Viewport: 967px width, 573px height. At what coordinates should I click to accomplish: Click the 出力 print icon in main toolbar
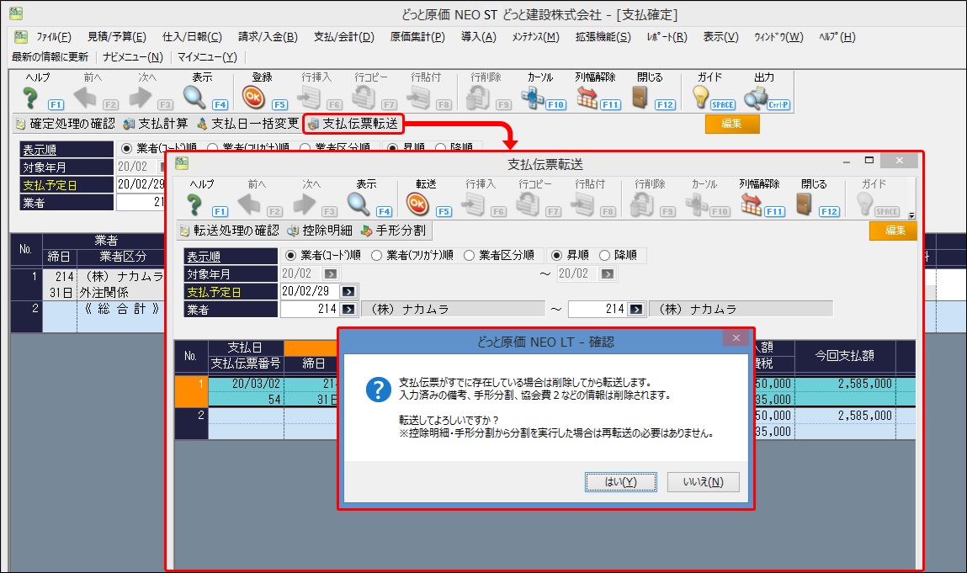coord(755,98)
